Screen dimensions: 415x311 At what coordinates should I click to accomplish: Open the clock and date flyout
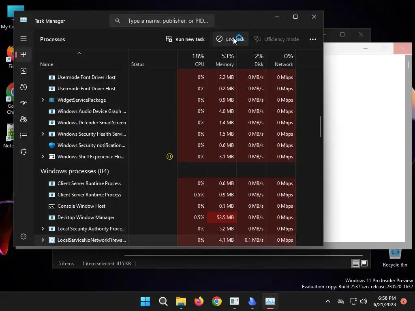click(385, 301)
